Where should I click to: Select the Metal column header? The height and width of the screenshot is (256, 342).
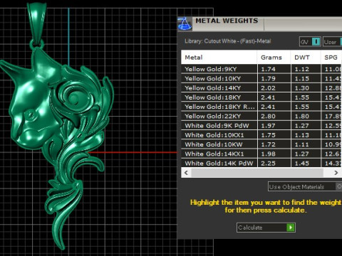pos(219,58)
